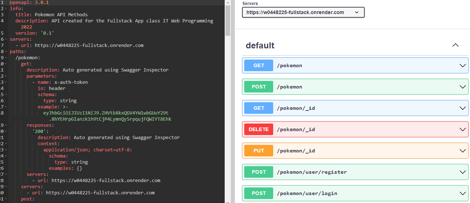Click PUT badge for /pokemon/_id
The image size is (470, 203).
click(x=259, y=151)
